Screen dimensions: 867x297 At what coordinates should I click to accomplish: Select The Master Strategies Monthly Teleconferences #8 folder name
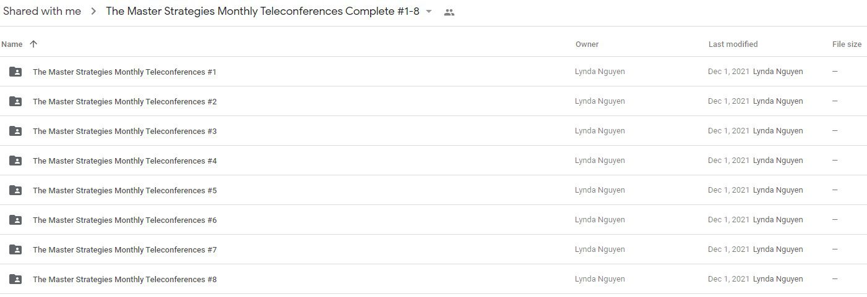pos(124,279)
